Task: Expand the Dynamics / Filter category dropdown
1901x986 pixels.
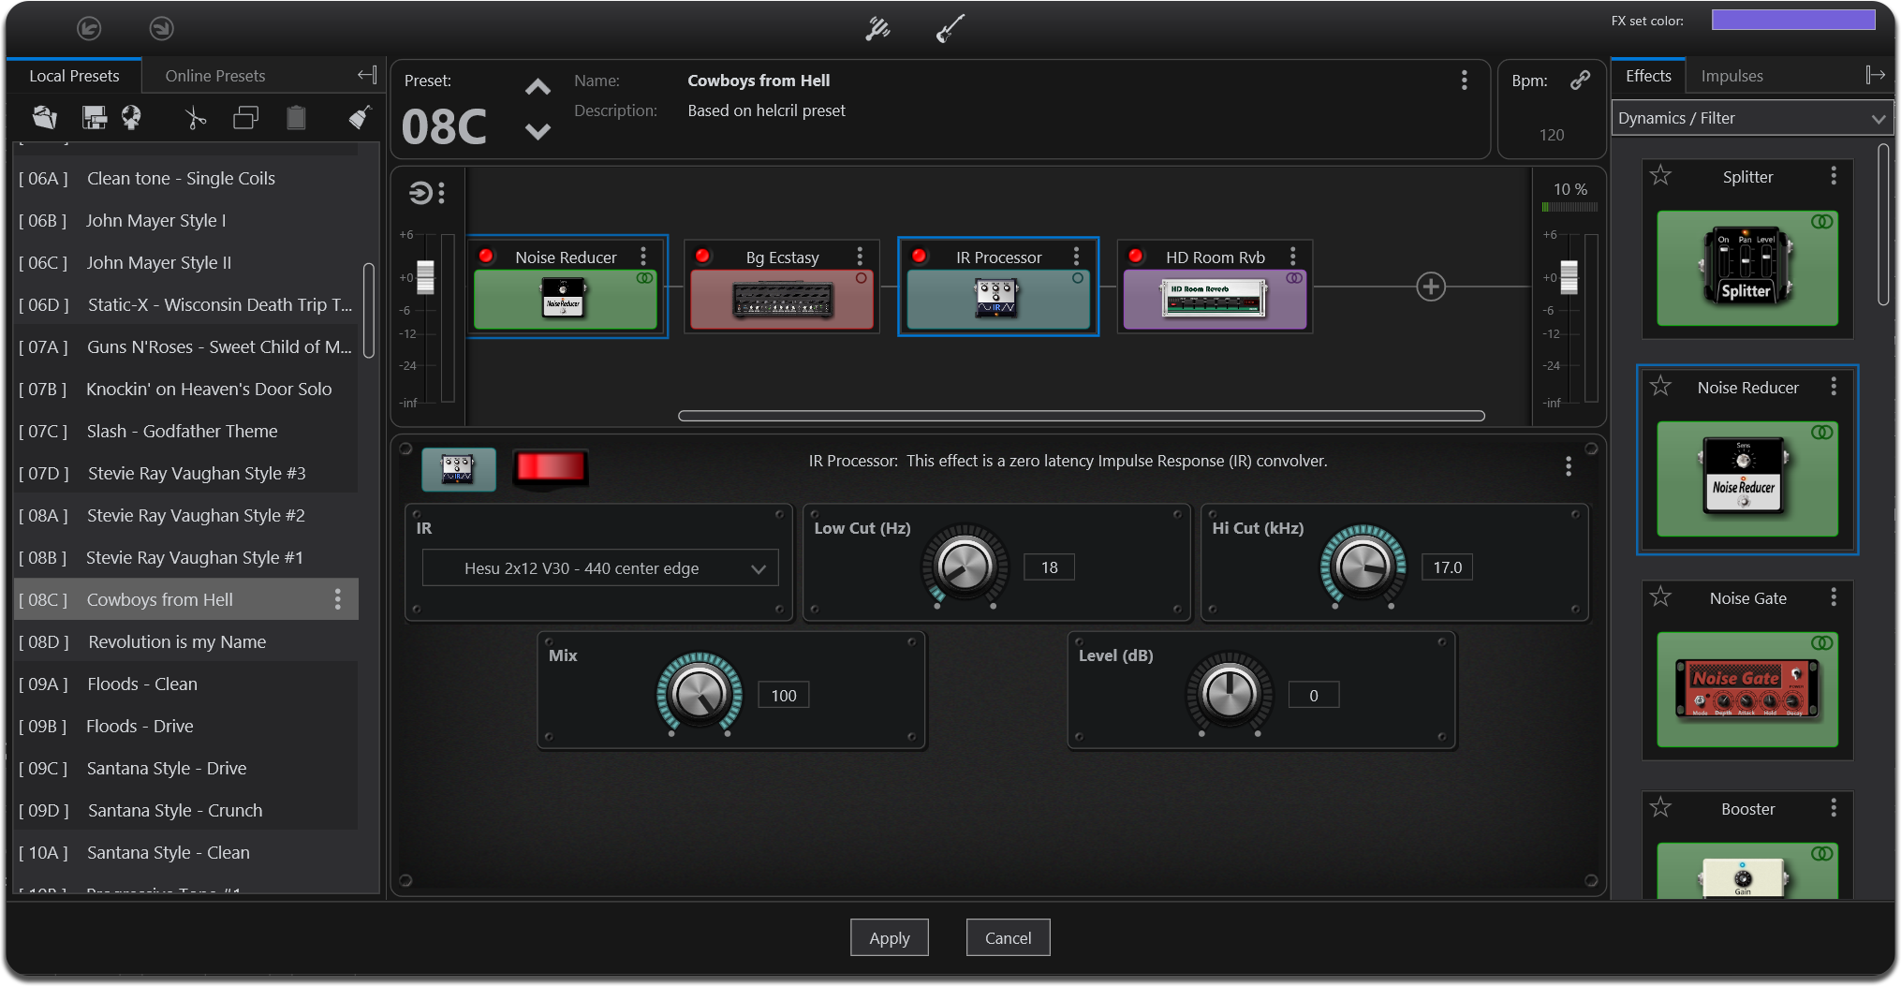Action: coord(1751,118)
